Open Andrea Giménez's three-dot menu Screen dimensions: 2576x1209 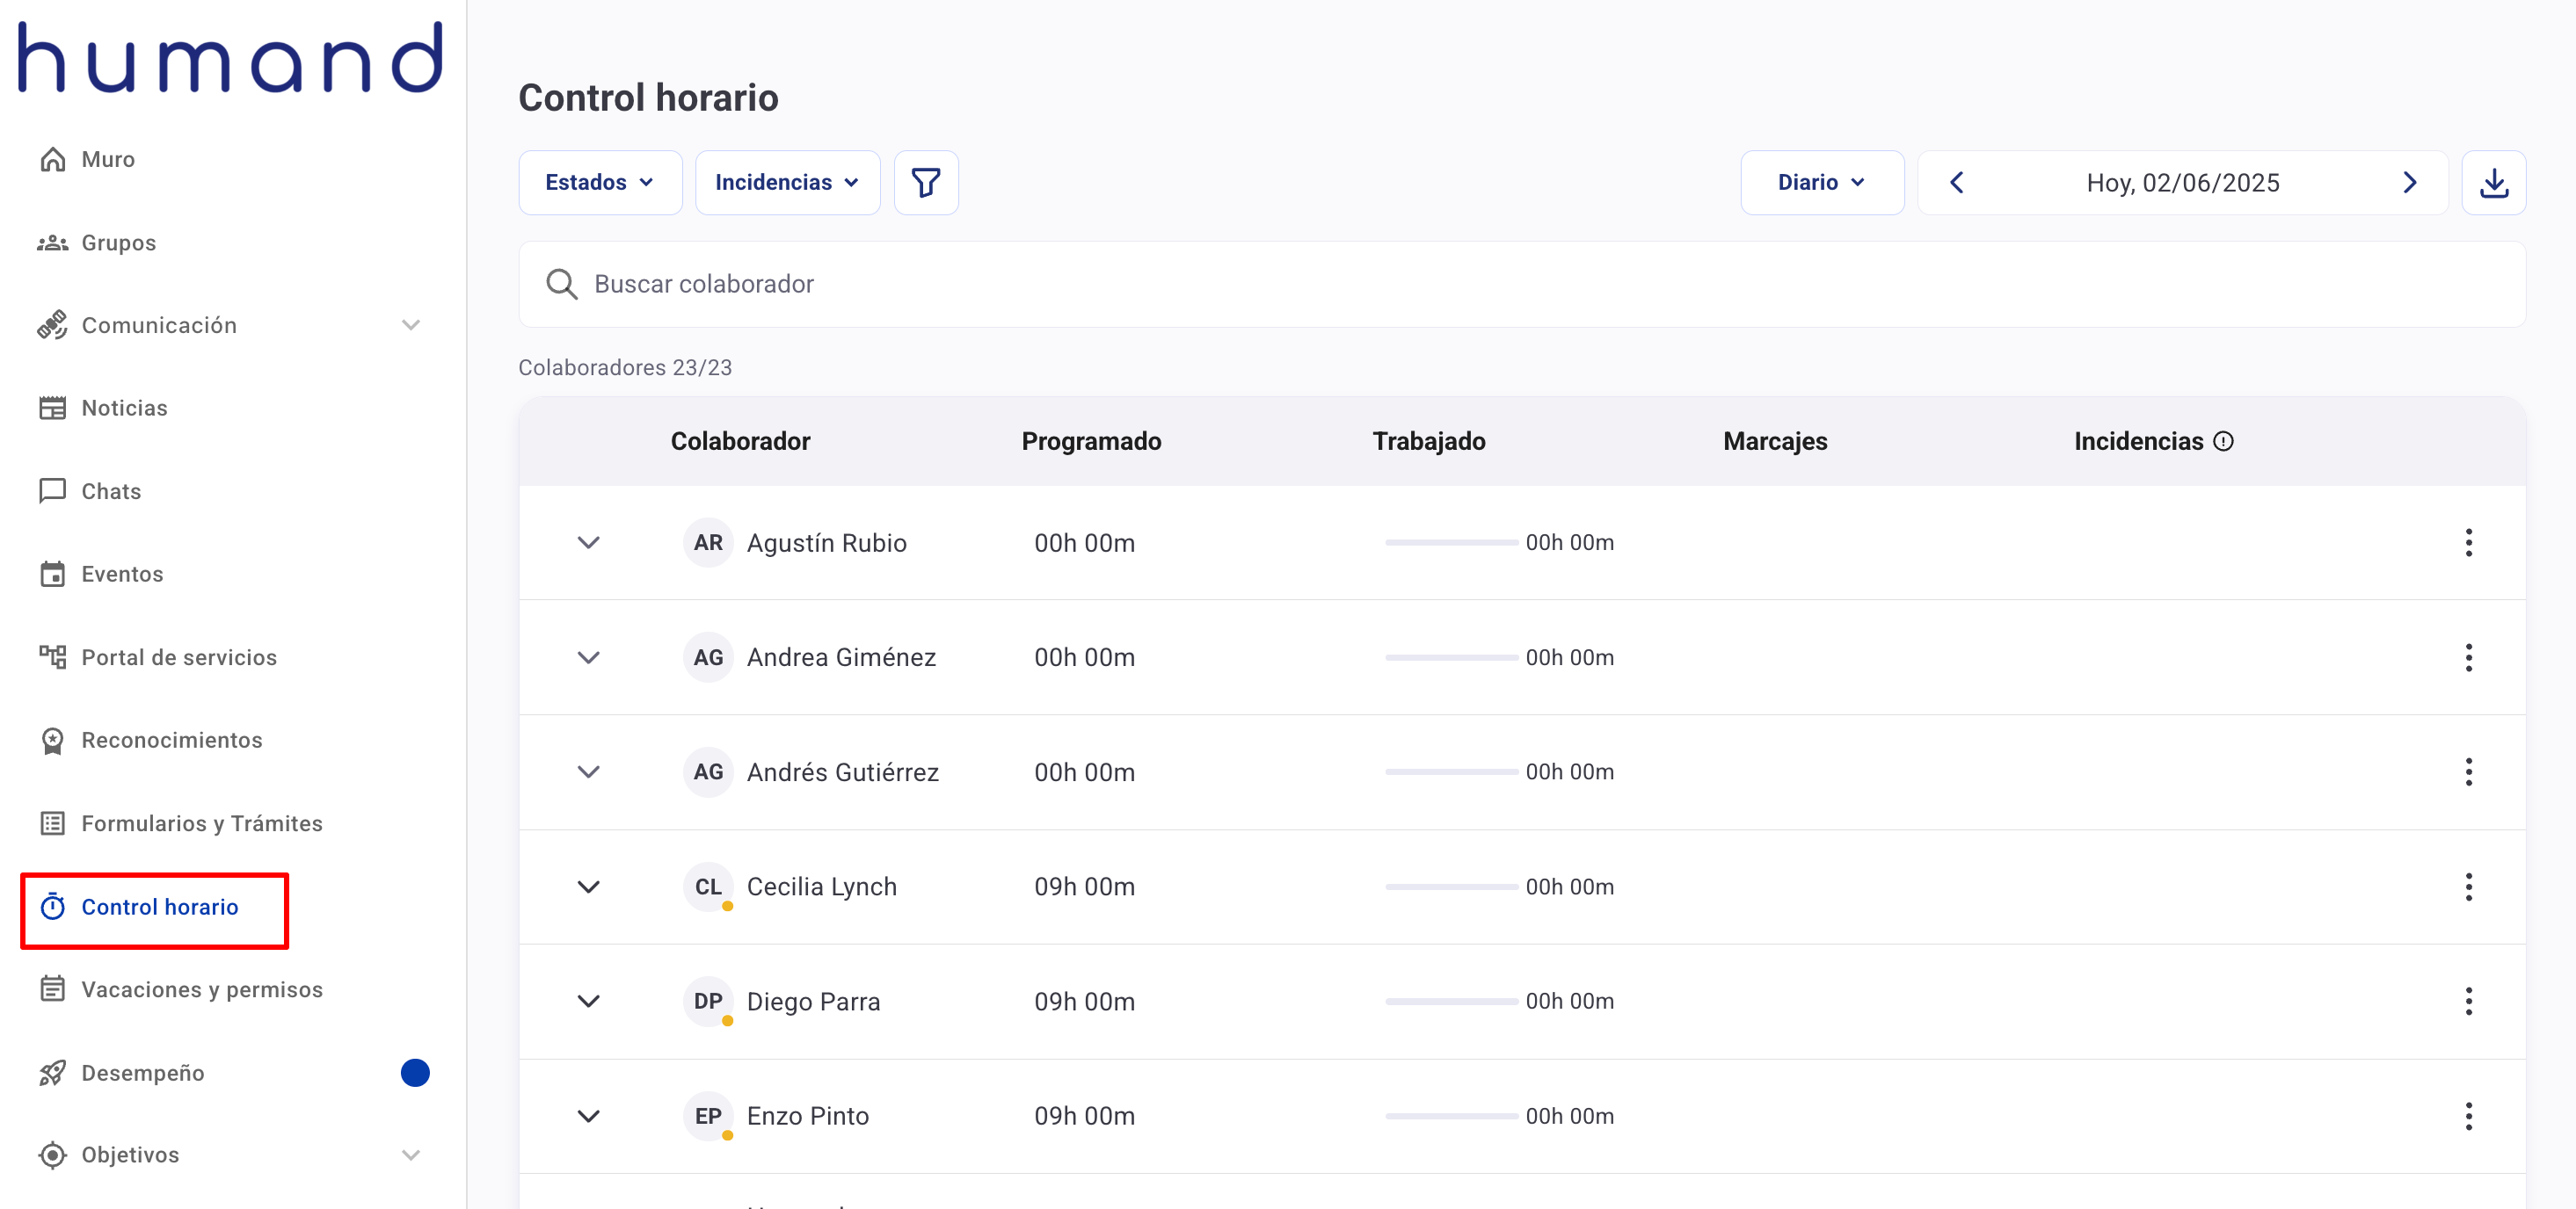point(2469,657)
